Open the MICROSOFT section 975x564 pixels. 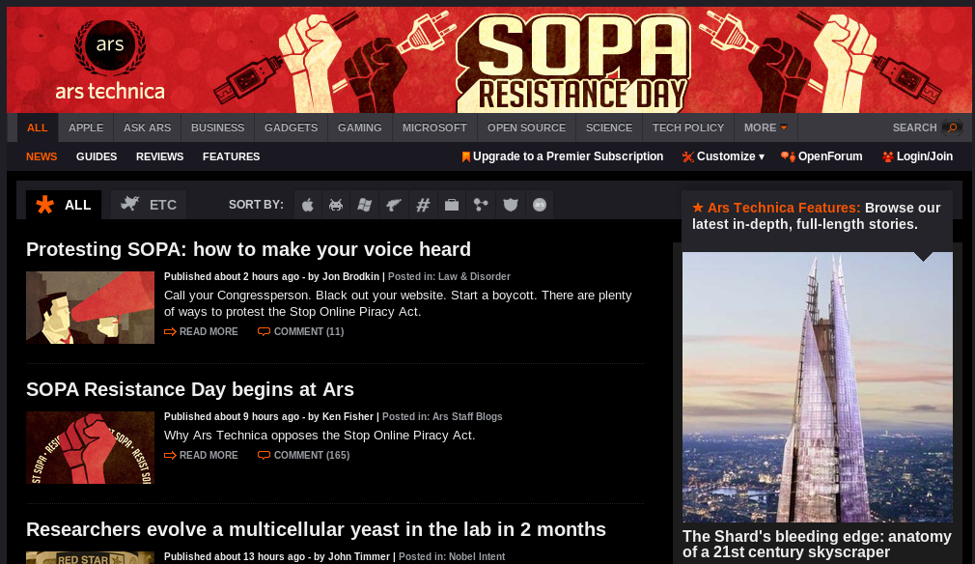click(x=434, y=127)
